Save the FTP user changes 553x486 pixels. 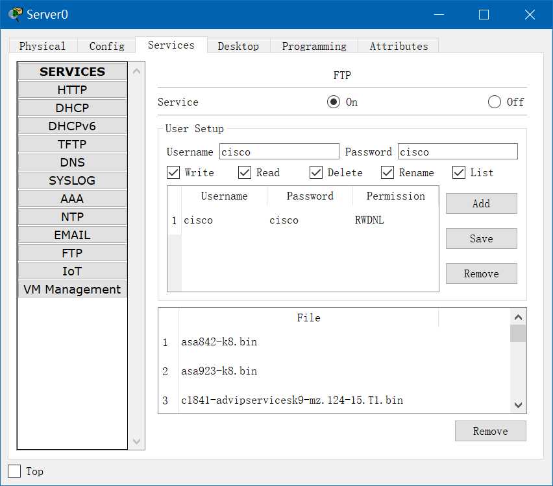pyautogui.click(x=482, y=238)
